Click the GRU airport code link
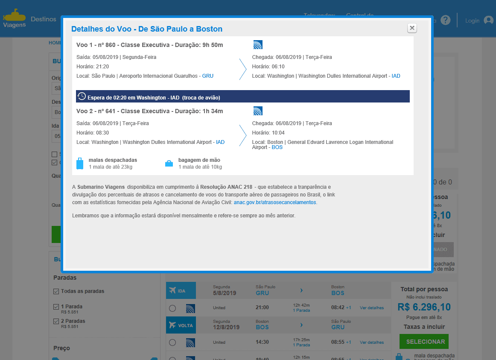 pos(208,76)
